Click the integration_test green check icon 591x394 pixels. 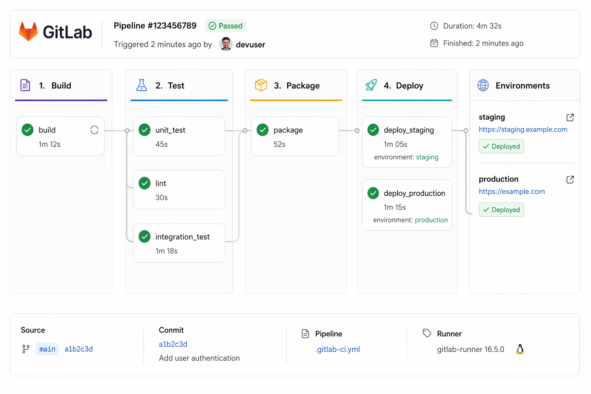(x=145, y=237)
